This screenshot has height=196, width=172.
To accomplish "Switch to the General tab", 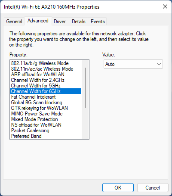I will (x=14, y=22).
